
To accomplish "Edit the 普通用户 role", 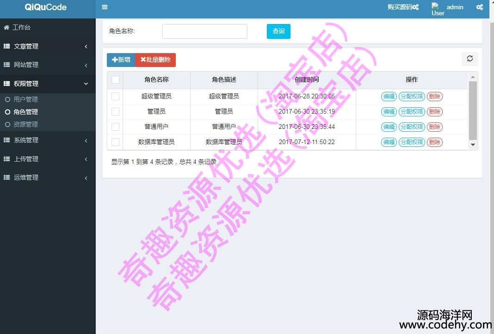I will [389, 127].
